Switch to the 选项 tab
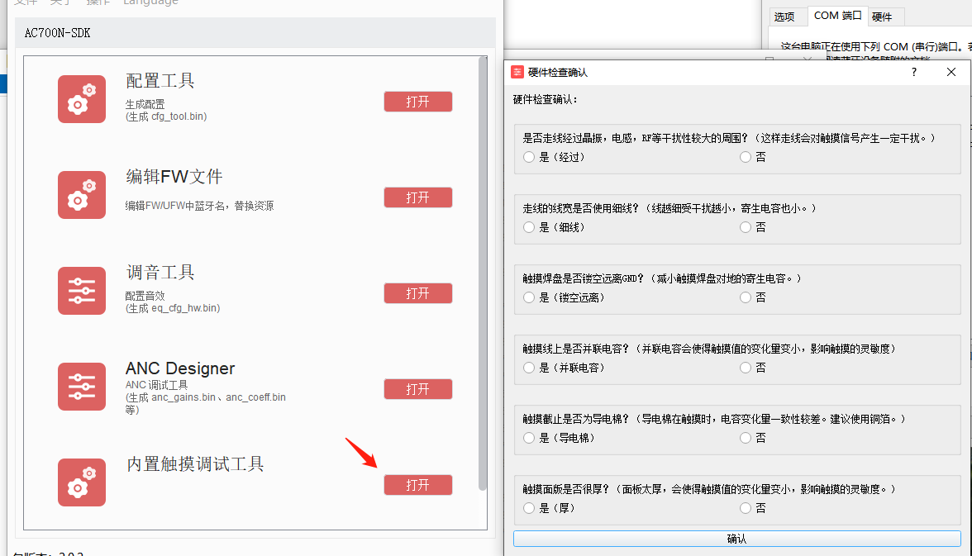 click(784, 17)
